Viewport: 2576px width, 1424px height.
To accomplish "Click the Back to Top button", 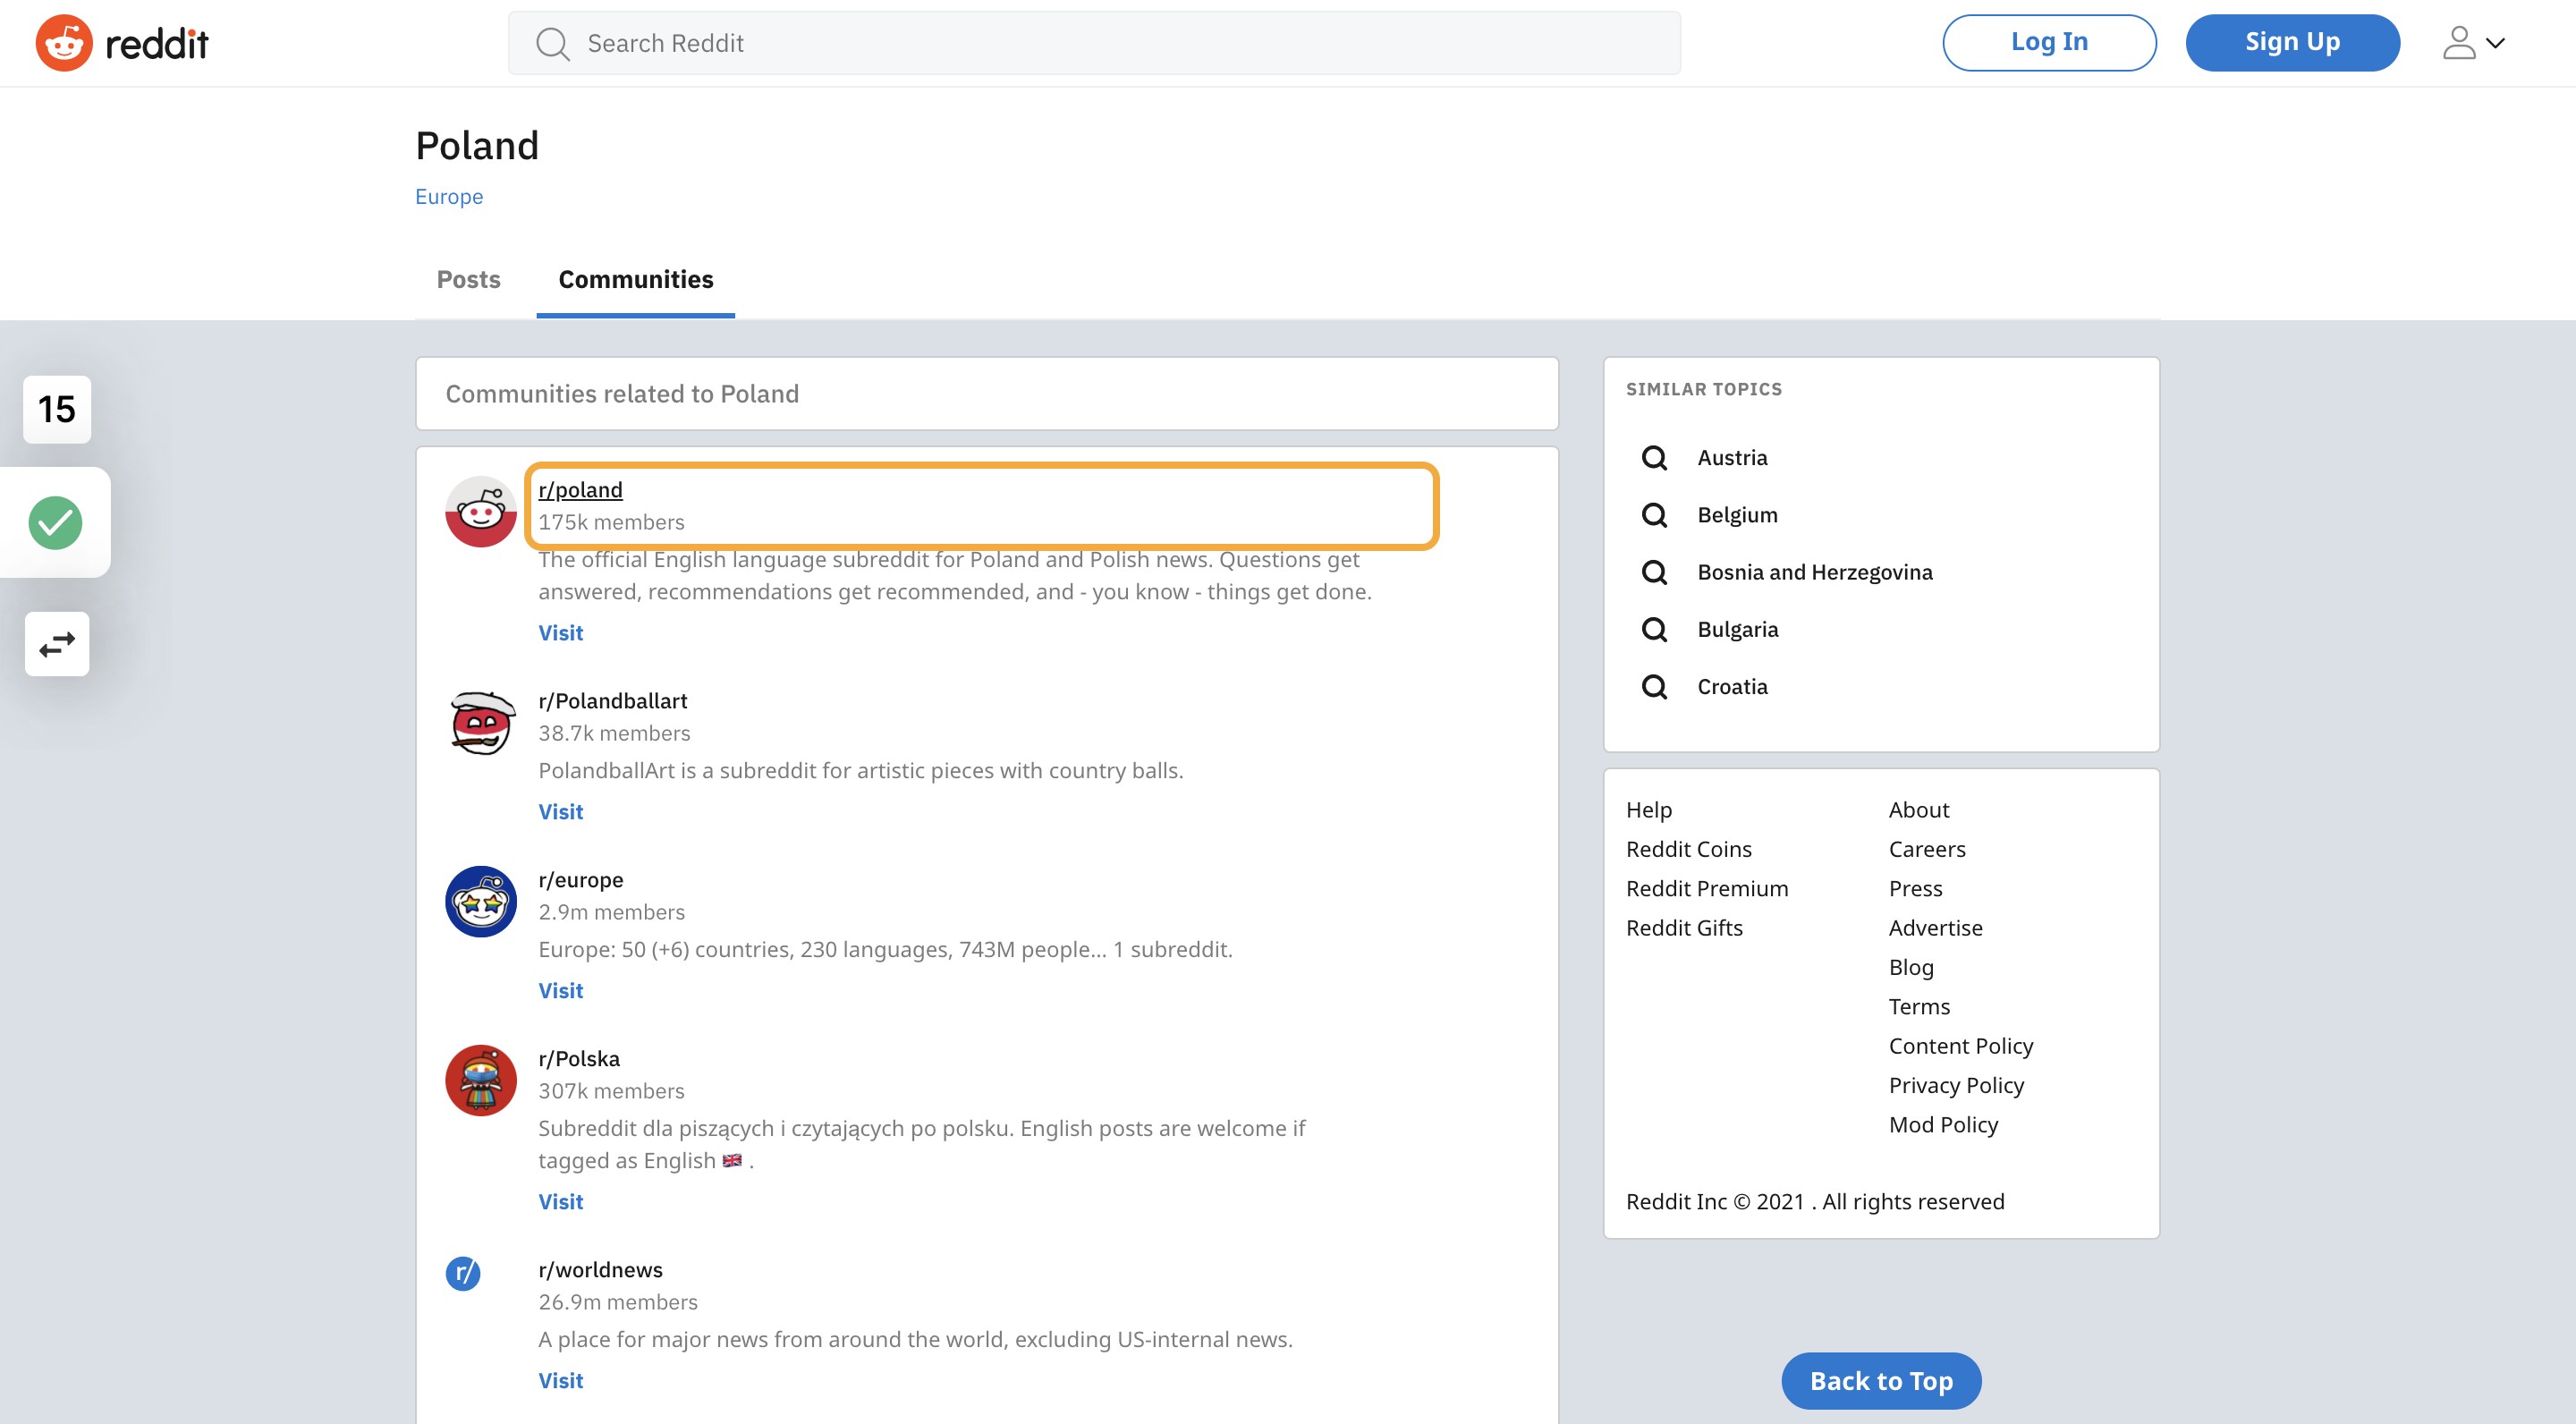I will click(1881, 1380).
